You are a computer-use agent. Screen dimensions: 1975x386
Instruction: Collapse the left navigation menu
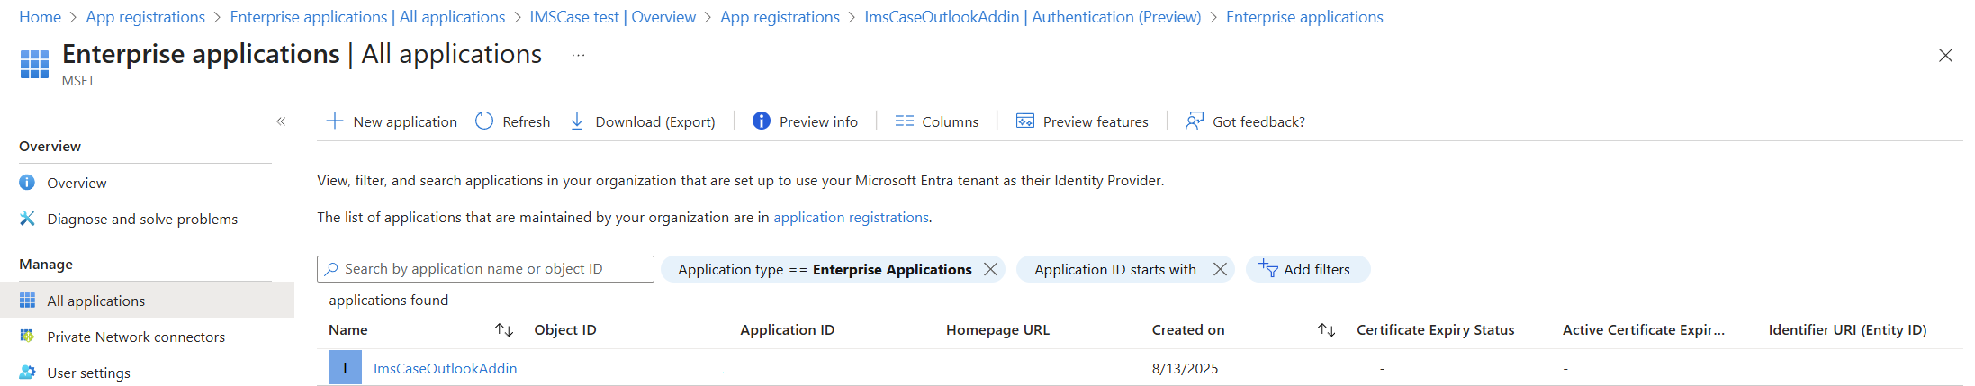tap(281, 121)
